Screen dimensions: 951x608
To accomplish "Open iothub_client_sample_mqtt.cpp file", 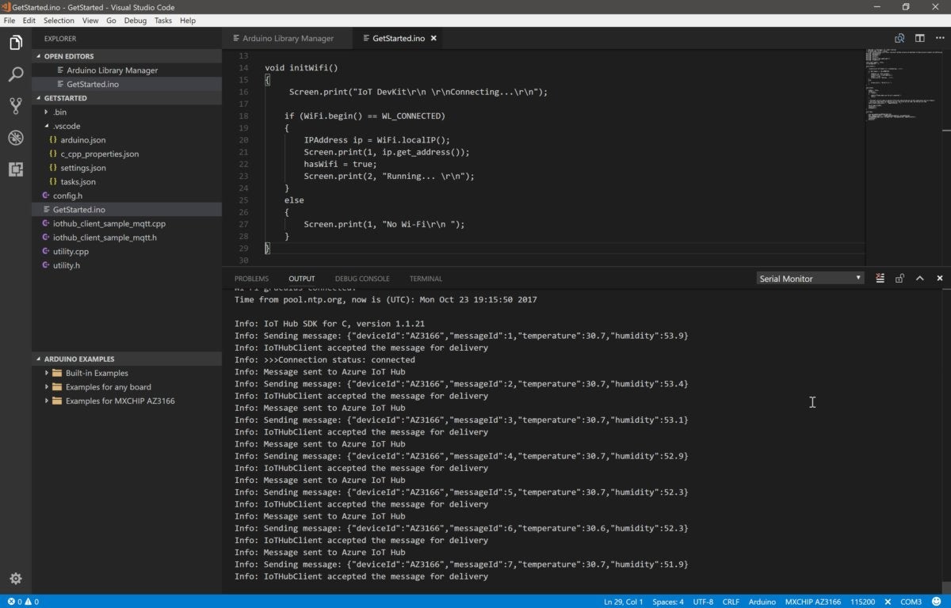I will 127,223.
